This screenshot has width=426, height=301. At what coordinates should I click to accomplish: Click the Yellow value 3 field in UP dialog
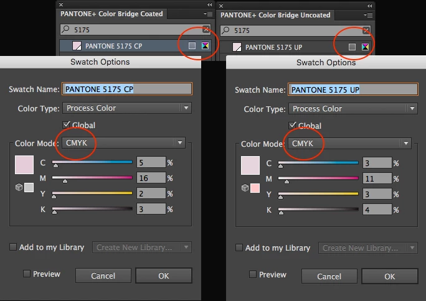377,194
